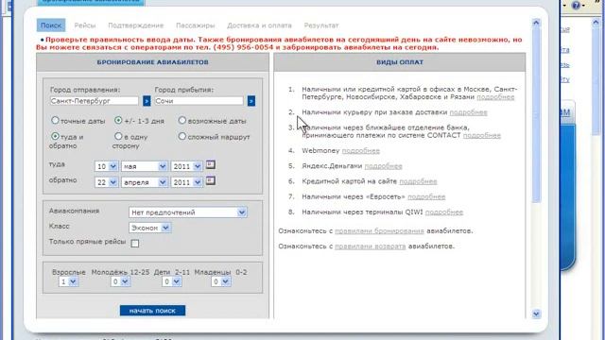Open 'Младенцы 0-2' count dropdown
Image resolution: width=605 pixels, height=340 pixels.
pos(220,281)
